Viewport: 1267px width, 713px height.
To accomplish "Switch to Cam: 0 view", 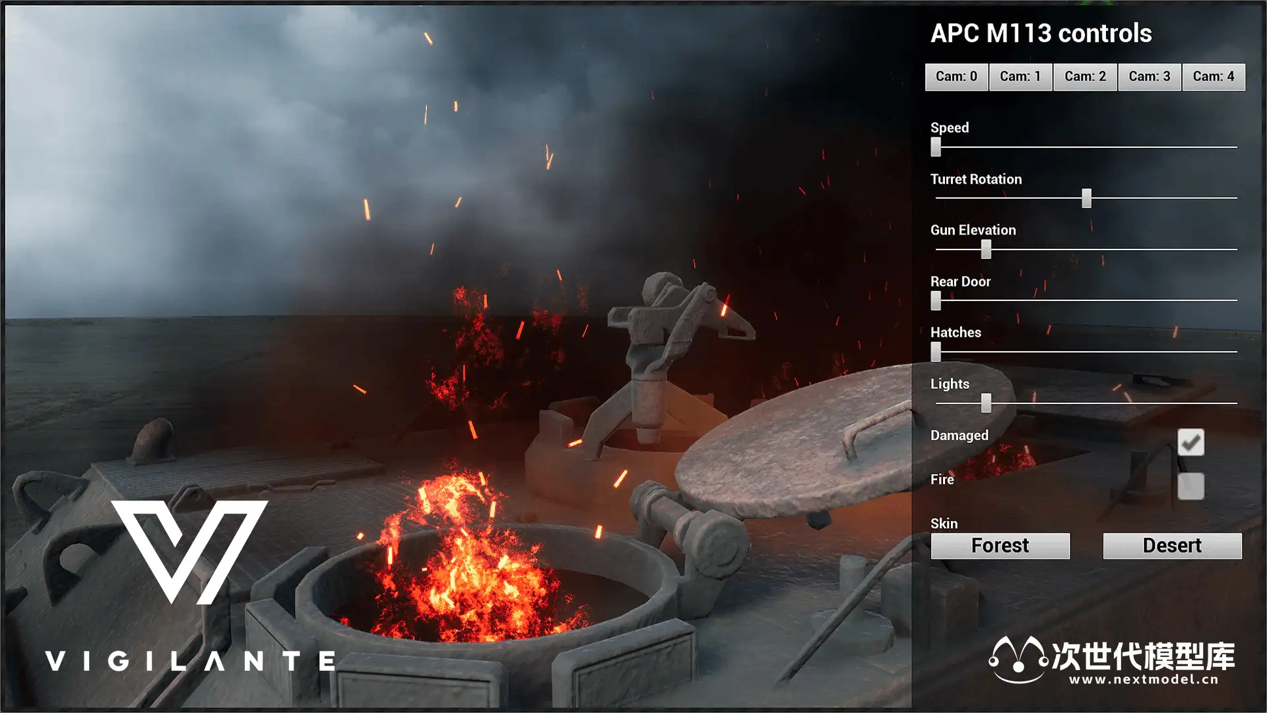I will (x=956, y=77).
